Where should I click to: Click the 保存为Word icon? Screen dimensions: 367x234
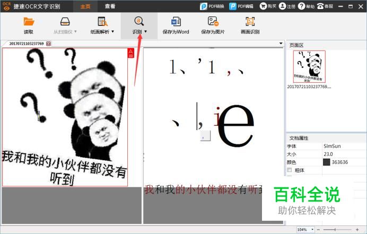(176, 22)
